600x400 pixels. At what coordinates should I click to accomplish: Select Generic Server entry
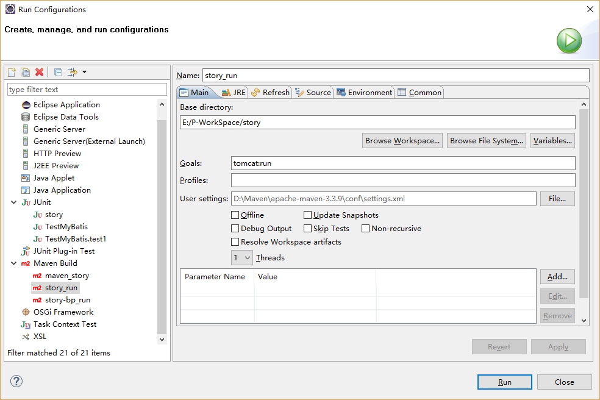point(59,129)
